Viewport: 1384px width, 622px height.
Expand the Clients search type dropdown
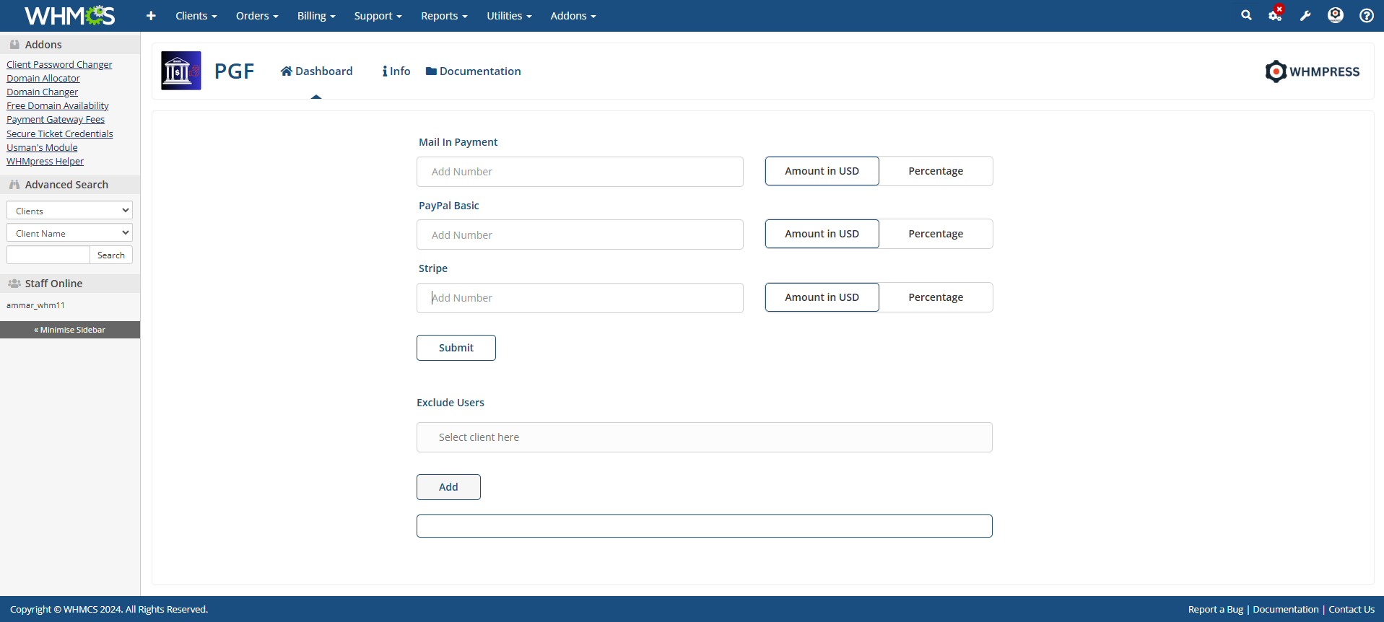pos(69,211)
